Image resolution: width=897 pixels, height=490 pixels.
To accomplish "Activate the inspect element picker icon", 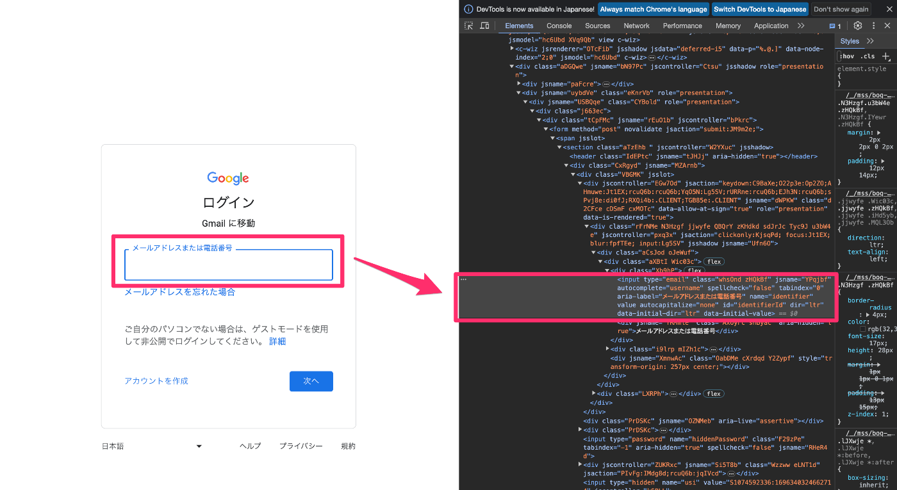I will [x=469, y=26].
